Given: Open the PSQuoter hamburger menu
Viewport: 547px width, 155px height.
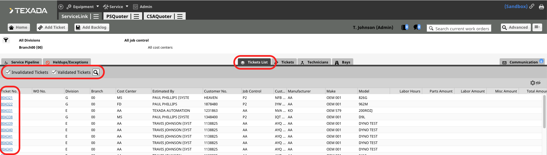Looking at the screenshot, I should point(136,16).
